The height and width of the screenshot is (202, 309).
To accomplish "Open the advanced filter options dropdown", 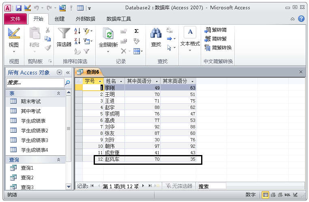I will tap(87, 41).
